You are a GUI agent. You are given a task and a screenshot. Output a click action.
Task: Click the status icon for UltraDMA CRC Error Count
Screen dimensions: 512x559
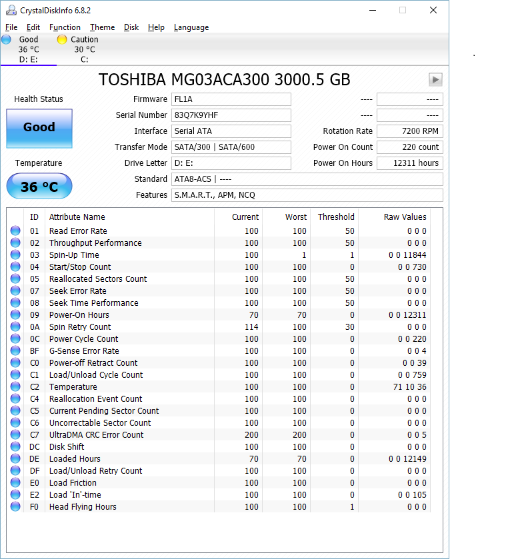click(15, 434)
